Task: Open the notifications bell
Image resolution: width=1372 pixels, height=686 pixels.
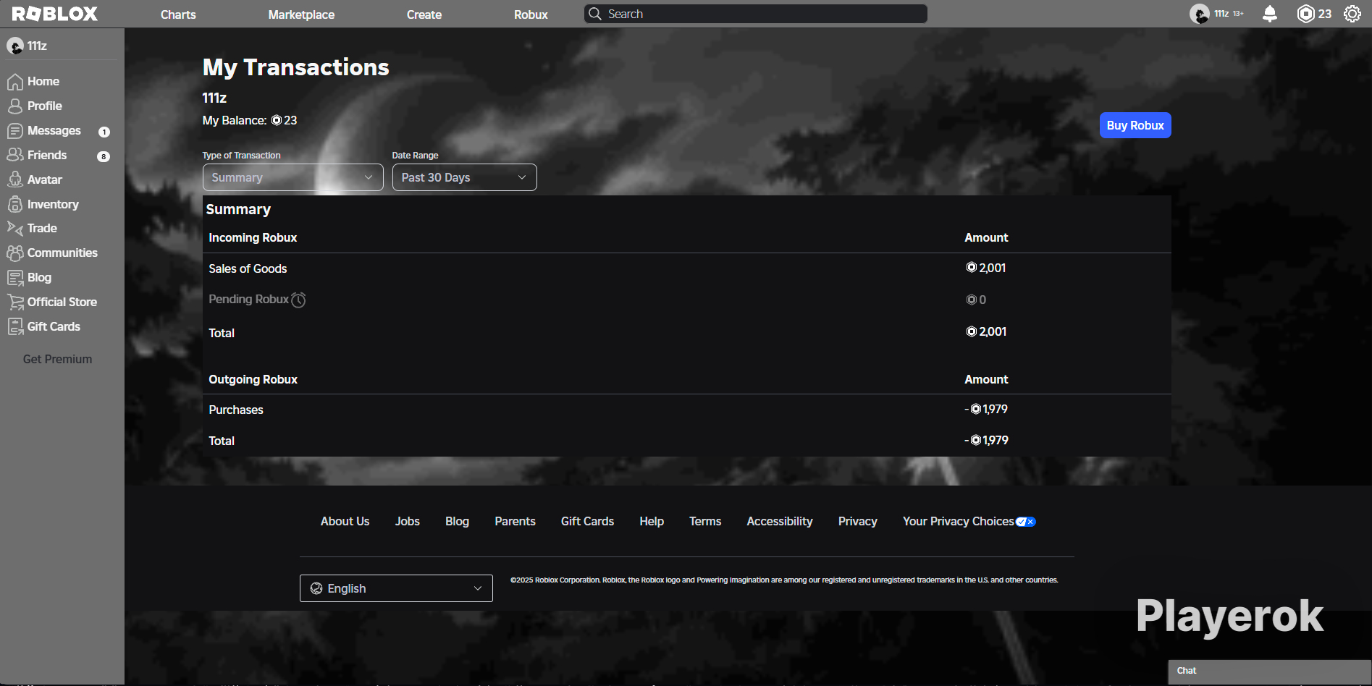Action: 1270,14
